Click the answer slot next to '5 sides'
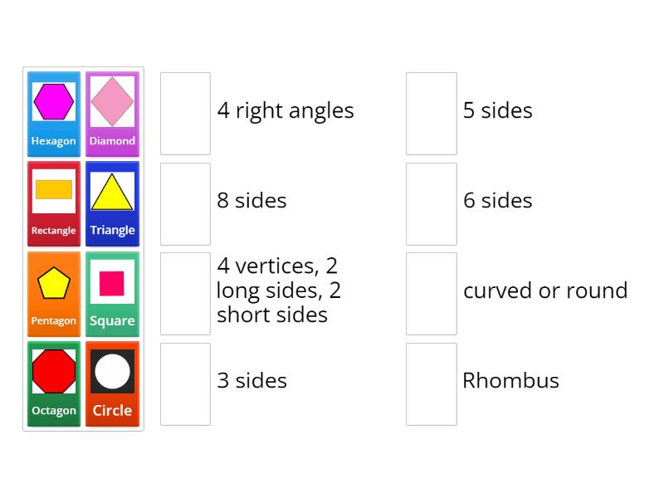The width and height of the screenshot is (664, 498). 431,113
